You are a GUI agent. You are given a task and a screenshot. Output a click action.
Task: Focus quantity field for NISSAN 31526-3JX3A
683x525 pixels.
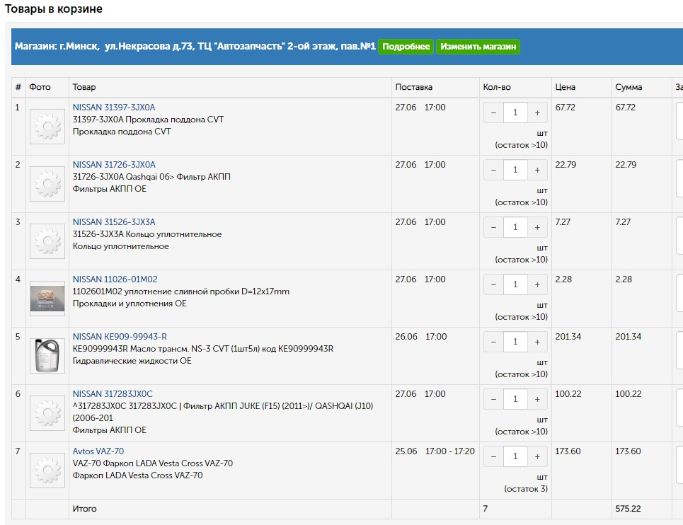click(x=515, y=227)
